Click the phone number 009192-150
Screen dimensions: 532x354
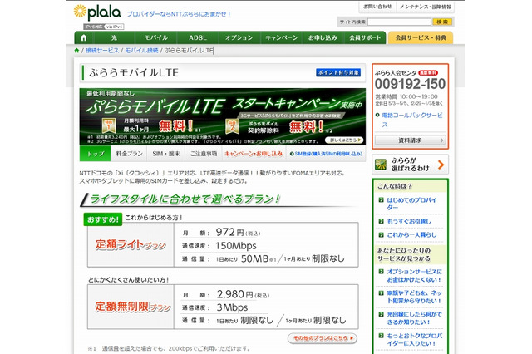coord(410,84)
